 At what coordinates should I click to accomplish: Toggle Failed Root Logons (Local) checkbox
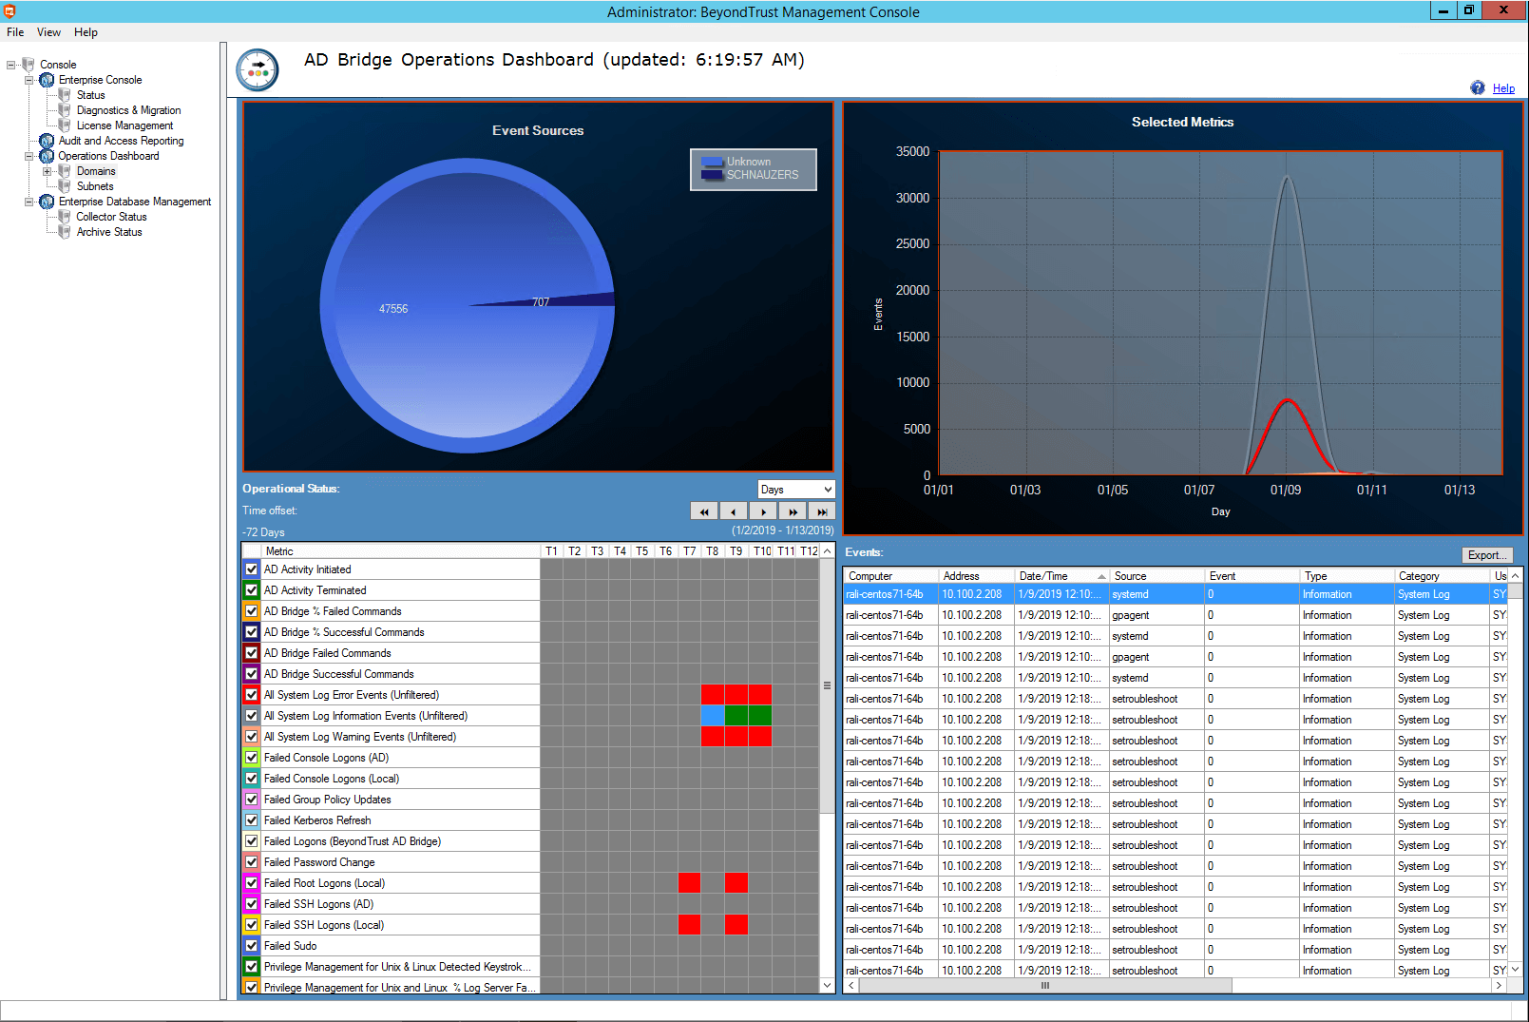click(252, 883)
